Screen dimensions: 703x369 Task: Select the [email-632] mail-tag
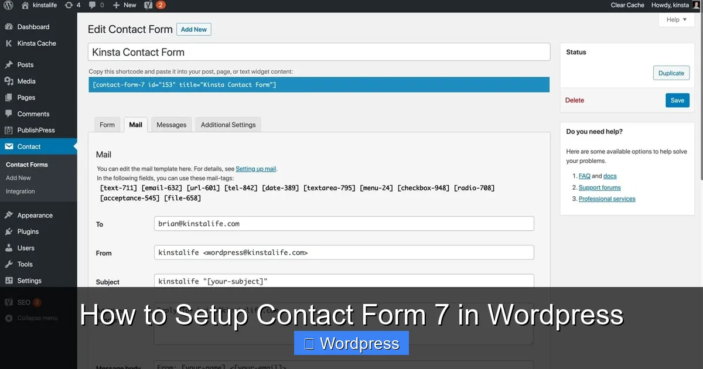click(162, 188)
